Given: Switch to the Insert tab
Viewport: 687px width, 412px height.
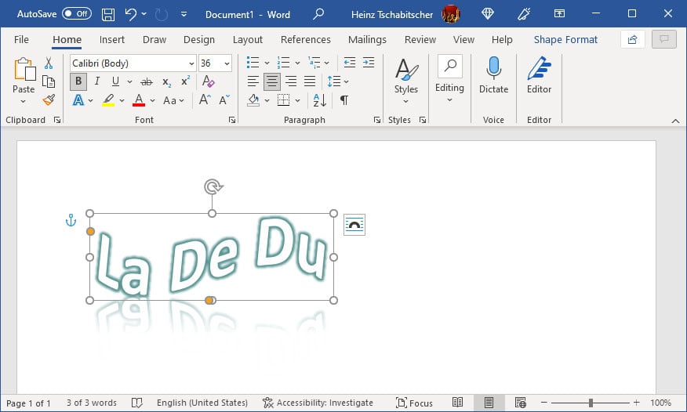Looking at the screenshot, I should click(x=111, y=40).
